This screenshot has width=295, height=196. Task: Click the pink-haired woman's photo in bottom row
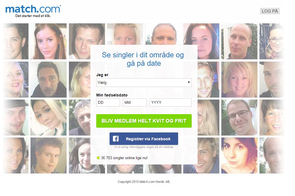click(239, 156)
